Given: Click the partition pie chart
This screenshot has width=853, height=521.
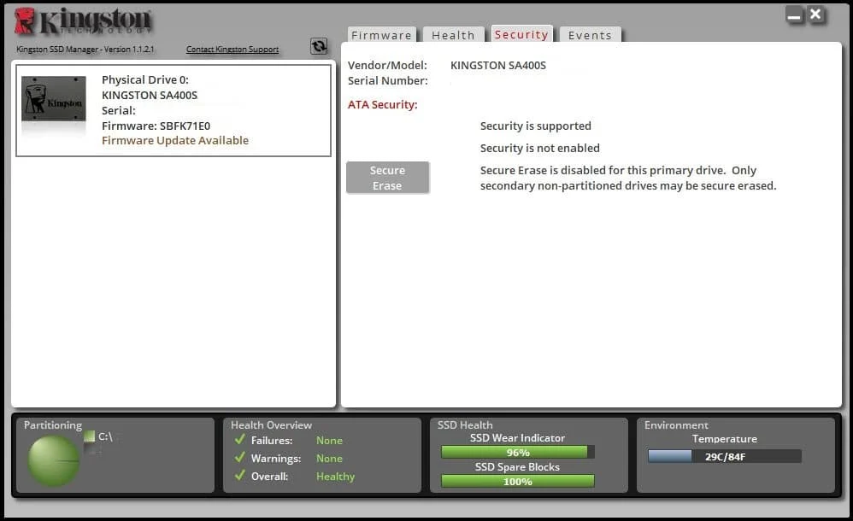Looking at the screenshot, I should [53, 460].
